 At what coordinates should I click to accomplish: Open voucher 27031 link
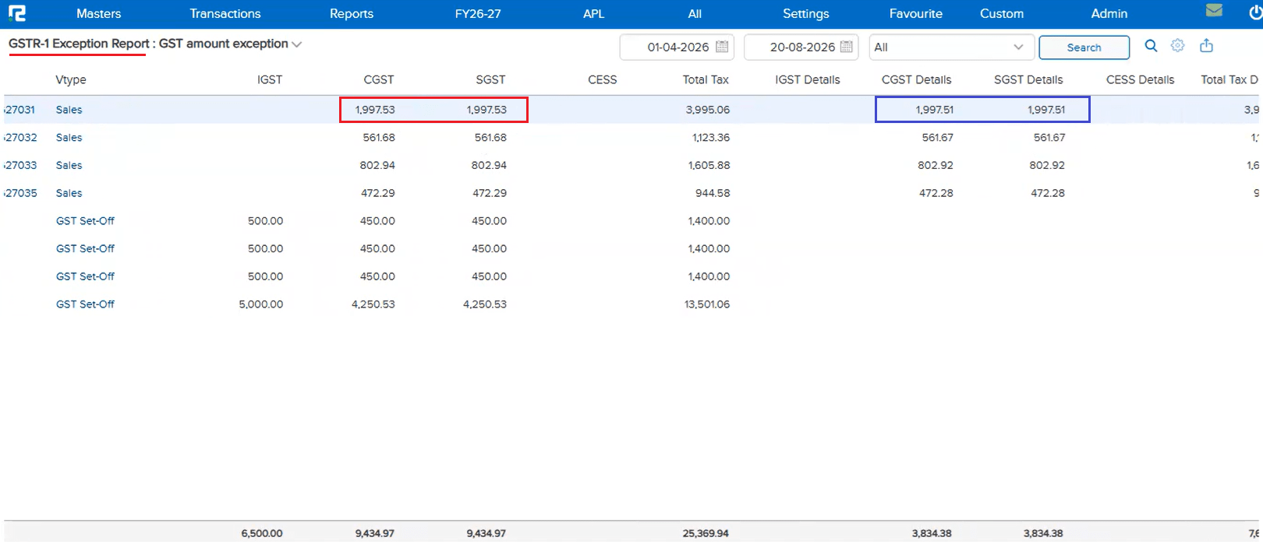pos(20,110)
